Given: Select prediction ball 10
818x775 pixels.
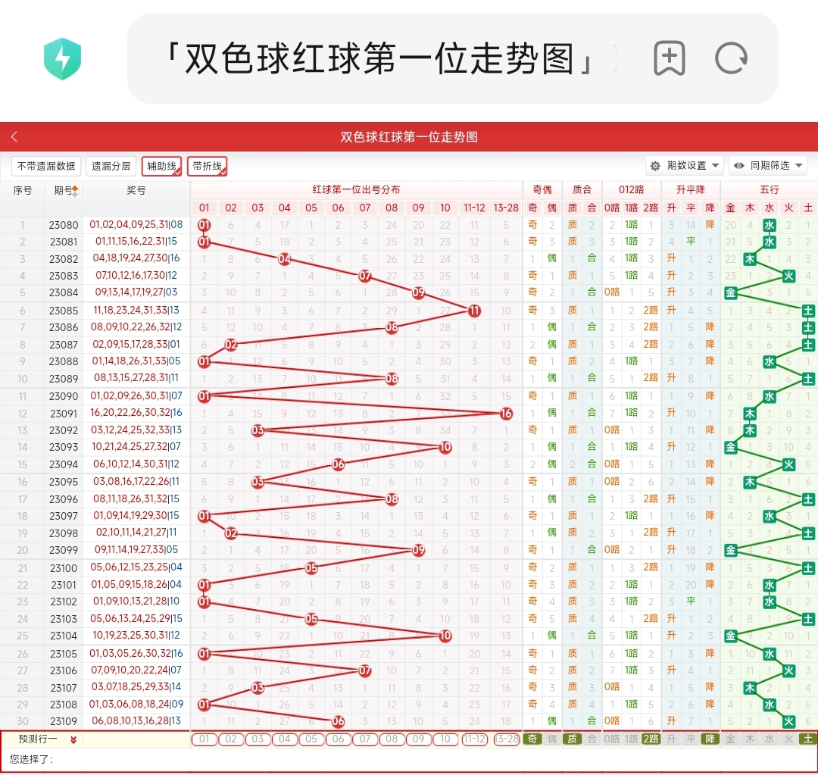Looking at the screenshot, I should [x=445, y=739].
